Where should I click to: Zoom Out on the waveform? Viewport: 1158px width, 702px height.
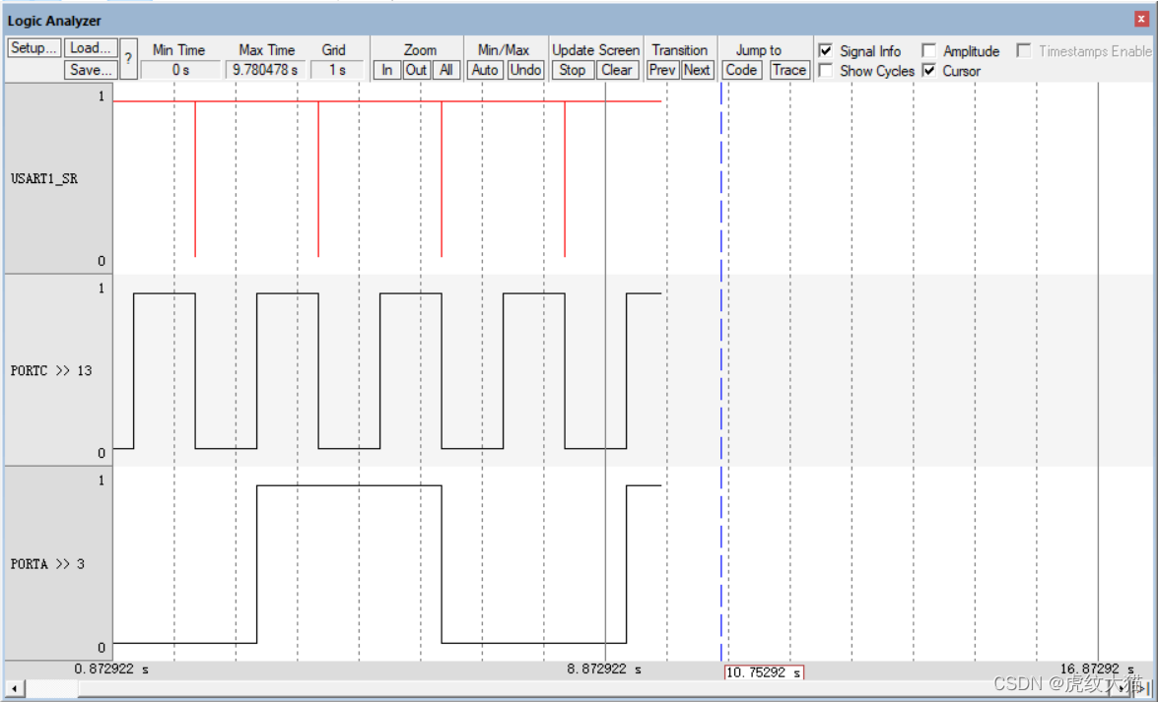coord(417,70)
